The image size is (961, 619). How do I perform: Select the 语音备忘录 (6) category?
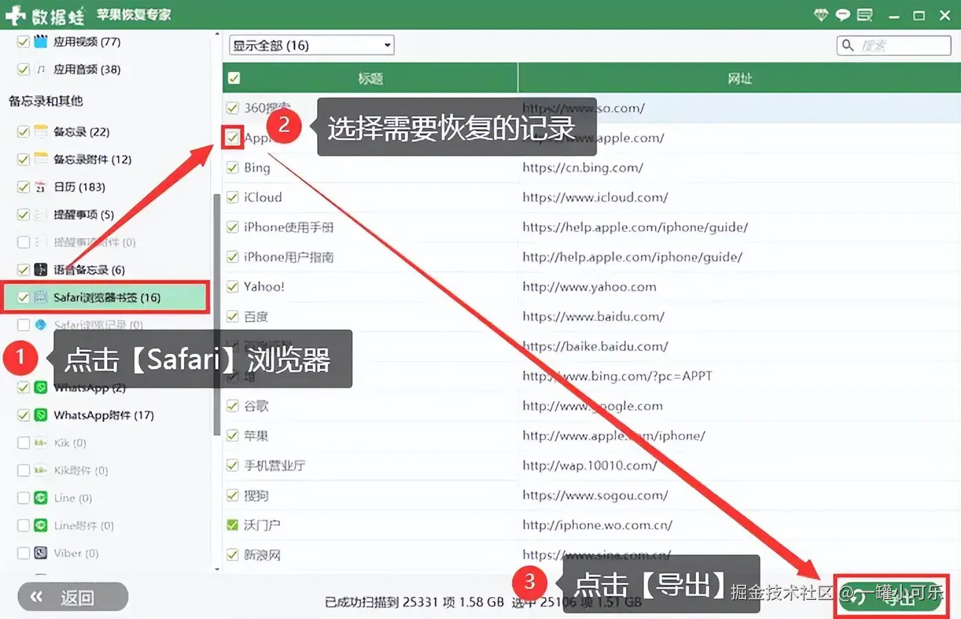[x=89, y=270]
